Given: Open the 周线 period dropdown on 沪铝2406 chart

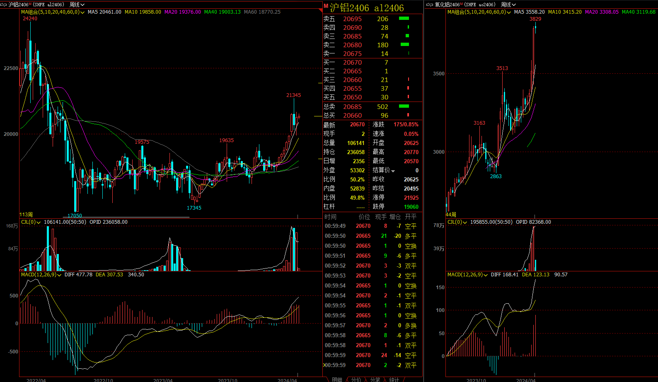Looking at the screenshot, I should click(x=77, y=5).
